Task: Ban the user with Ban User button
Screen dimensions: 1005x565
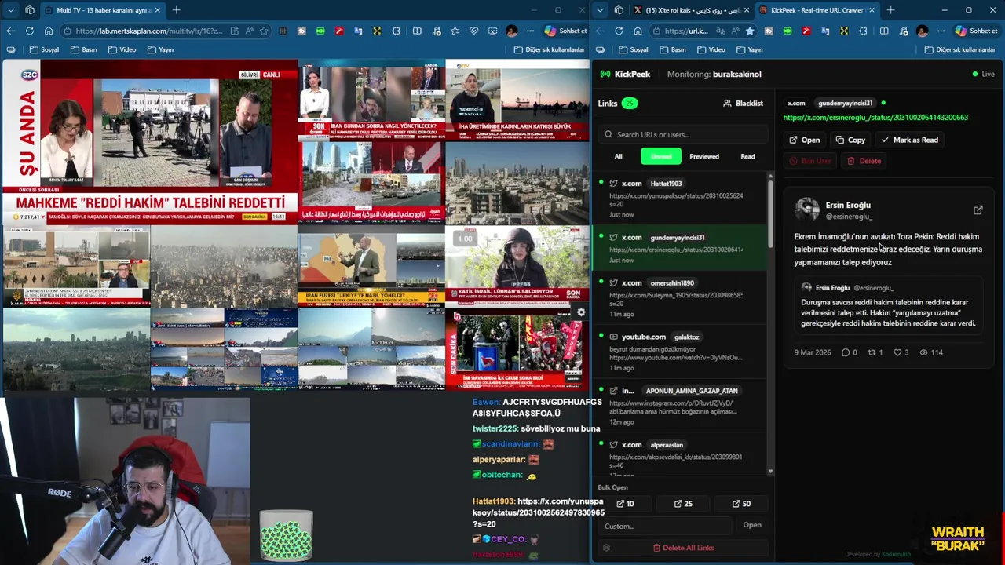Action: pos(810,161)
